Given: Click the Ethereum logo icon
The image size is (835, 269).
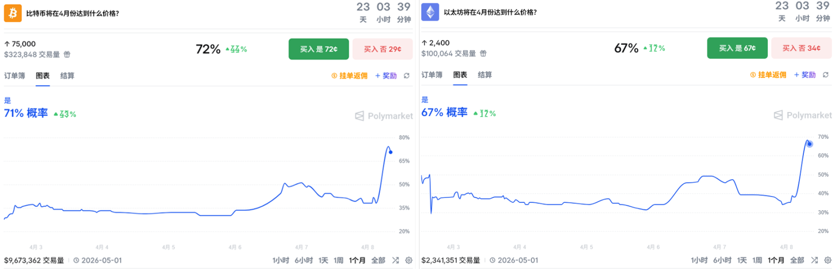Looking at the screenshot, I should (430, 12).
